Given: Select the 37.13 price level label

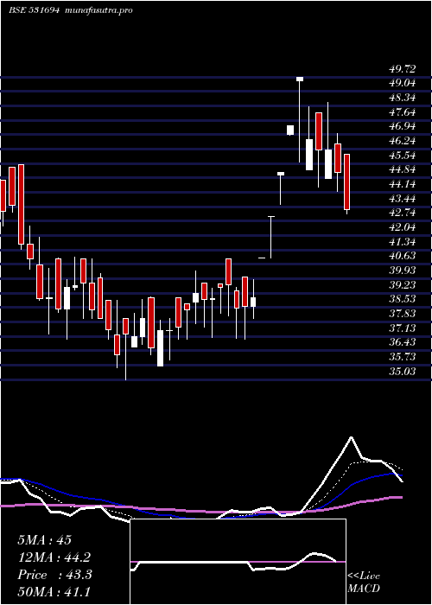Looking at the screenshot, I should click(403, 328).
